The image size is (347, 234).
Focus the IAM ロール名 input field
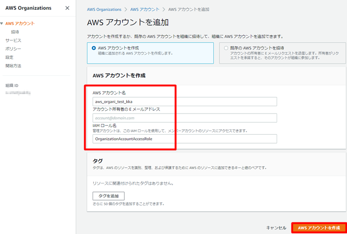(x=185, y=139)
